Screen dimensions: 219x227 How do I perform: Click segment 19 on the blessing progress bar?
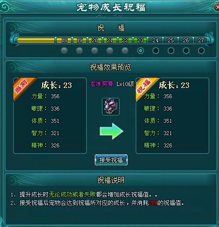pos(79,40)
